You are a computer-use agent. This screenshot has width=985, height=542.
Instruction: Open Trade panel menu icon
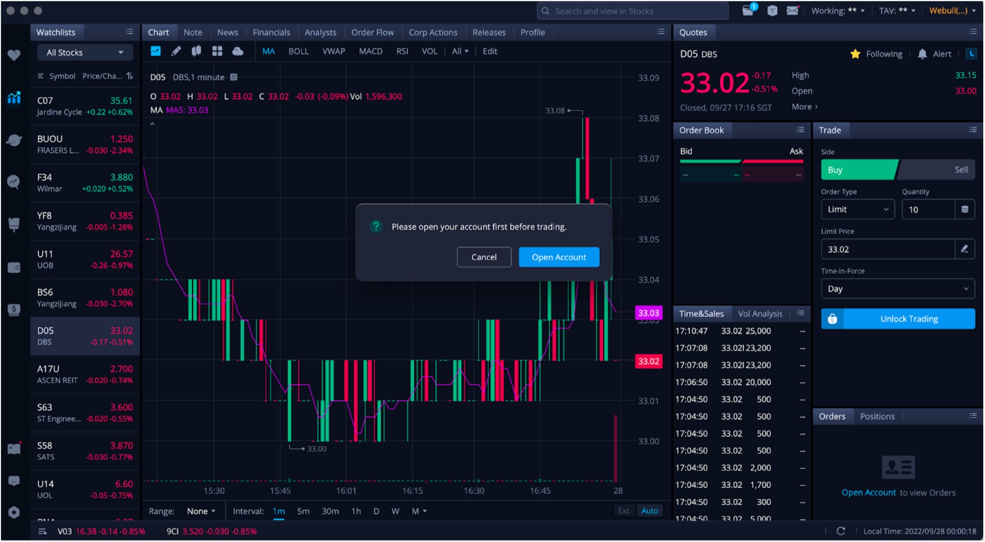(973, 130)
